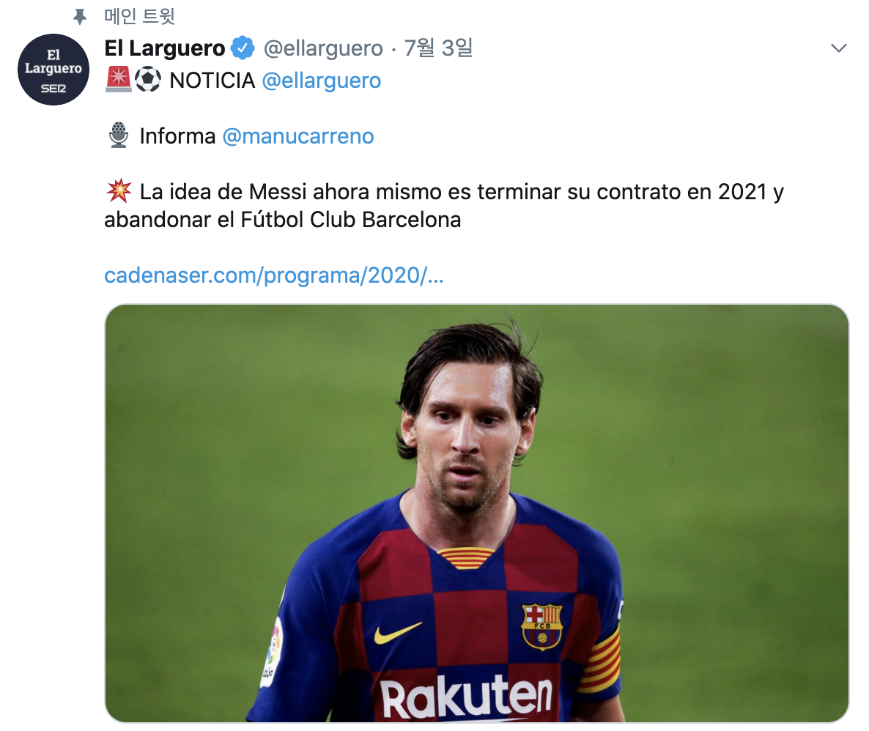This screenshot has height=731, width=869.
Task: Click the red siren emoji
Action: [x=118, y=79]
